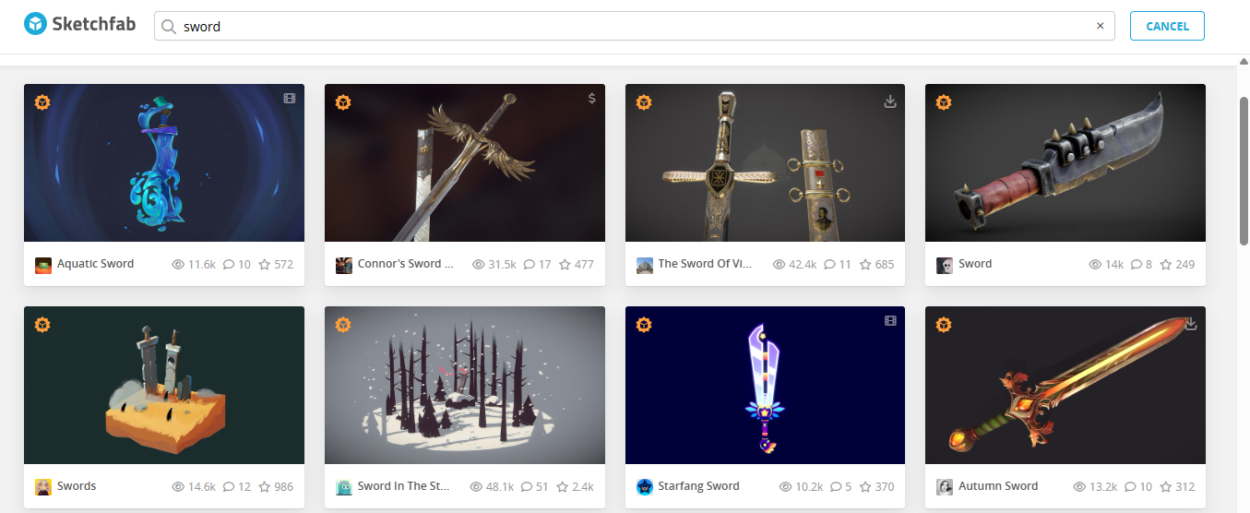This screenshot has height=513, width=1250.
Task: Click the comment bubble icon showing 5
Action: point(836,487)
